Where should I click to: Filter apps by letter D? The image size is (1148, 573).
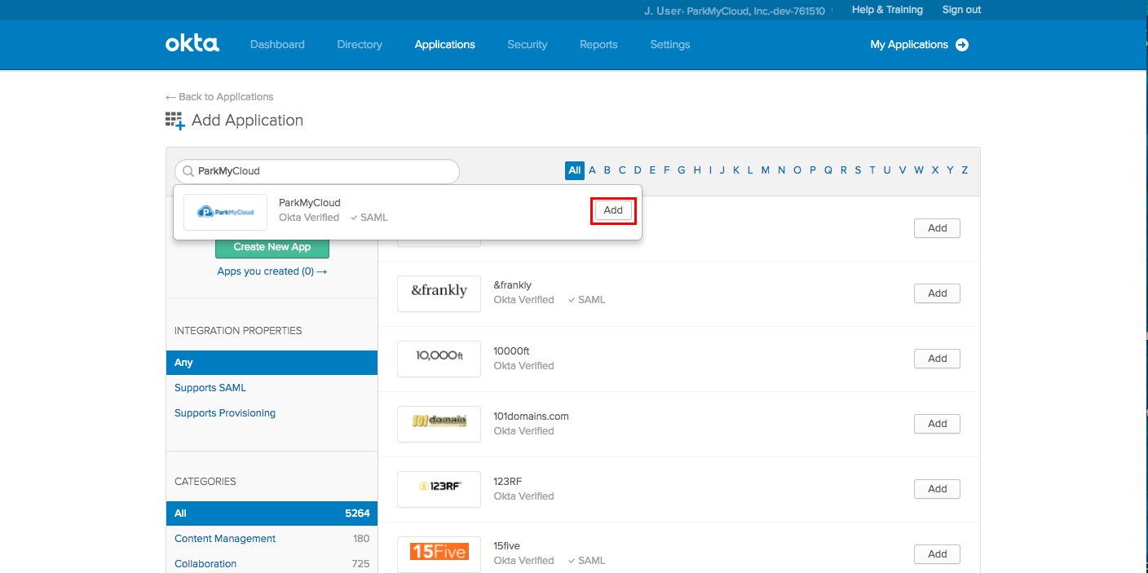click(638, 170)
